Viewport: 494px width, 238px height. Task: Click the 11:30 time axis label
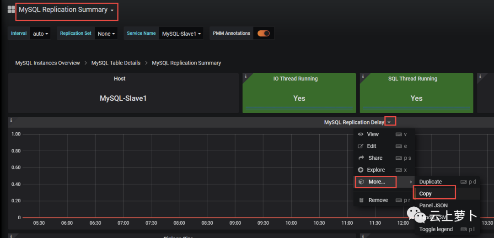click(x=375, y=223)
